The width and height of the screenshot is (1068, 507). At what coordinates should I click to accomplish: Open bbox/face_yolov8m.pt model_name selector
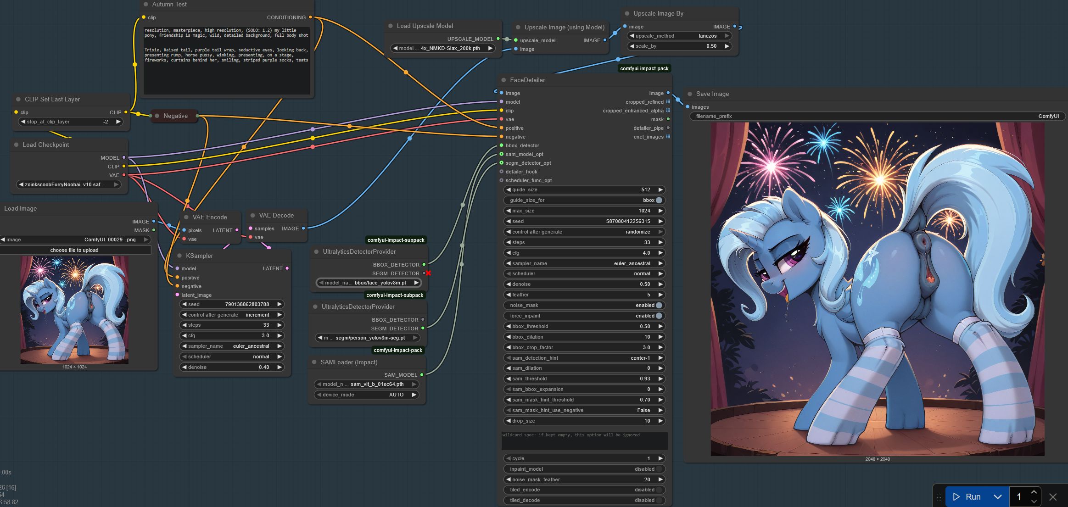[369, 283]
